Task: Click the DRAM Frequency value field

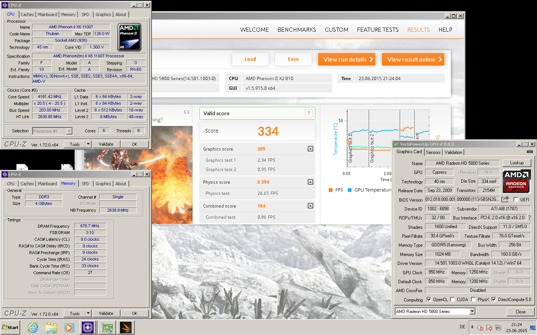Action: (90, 226)
